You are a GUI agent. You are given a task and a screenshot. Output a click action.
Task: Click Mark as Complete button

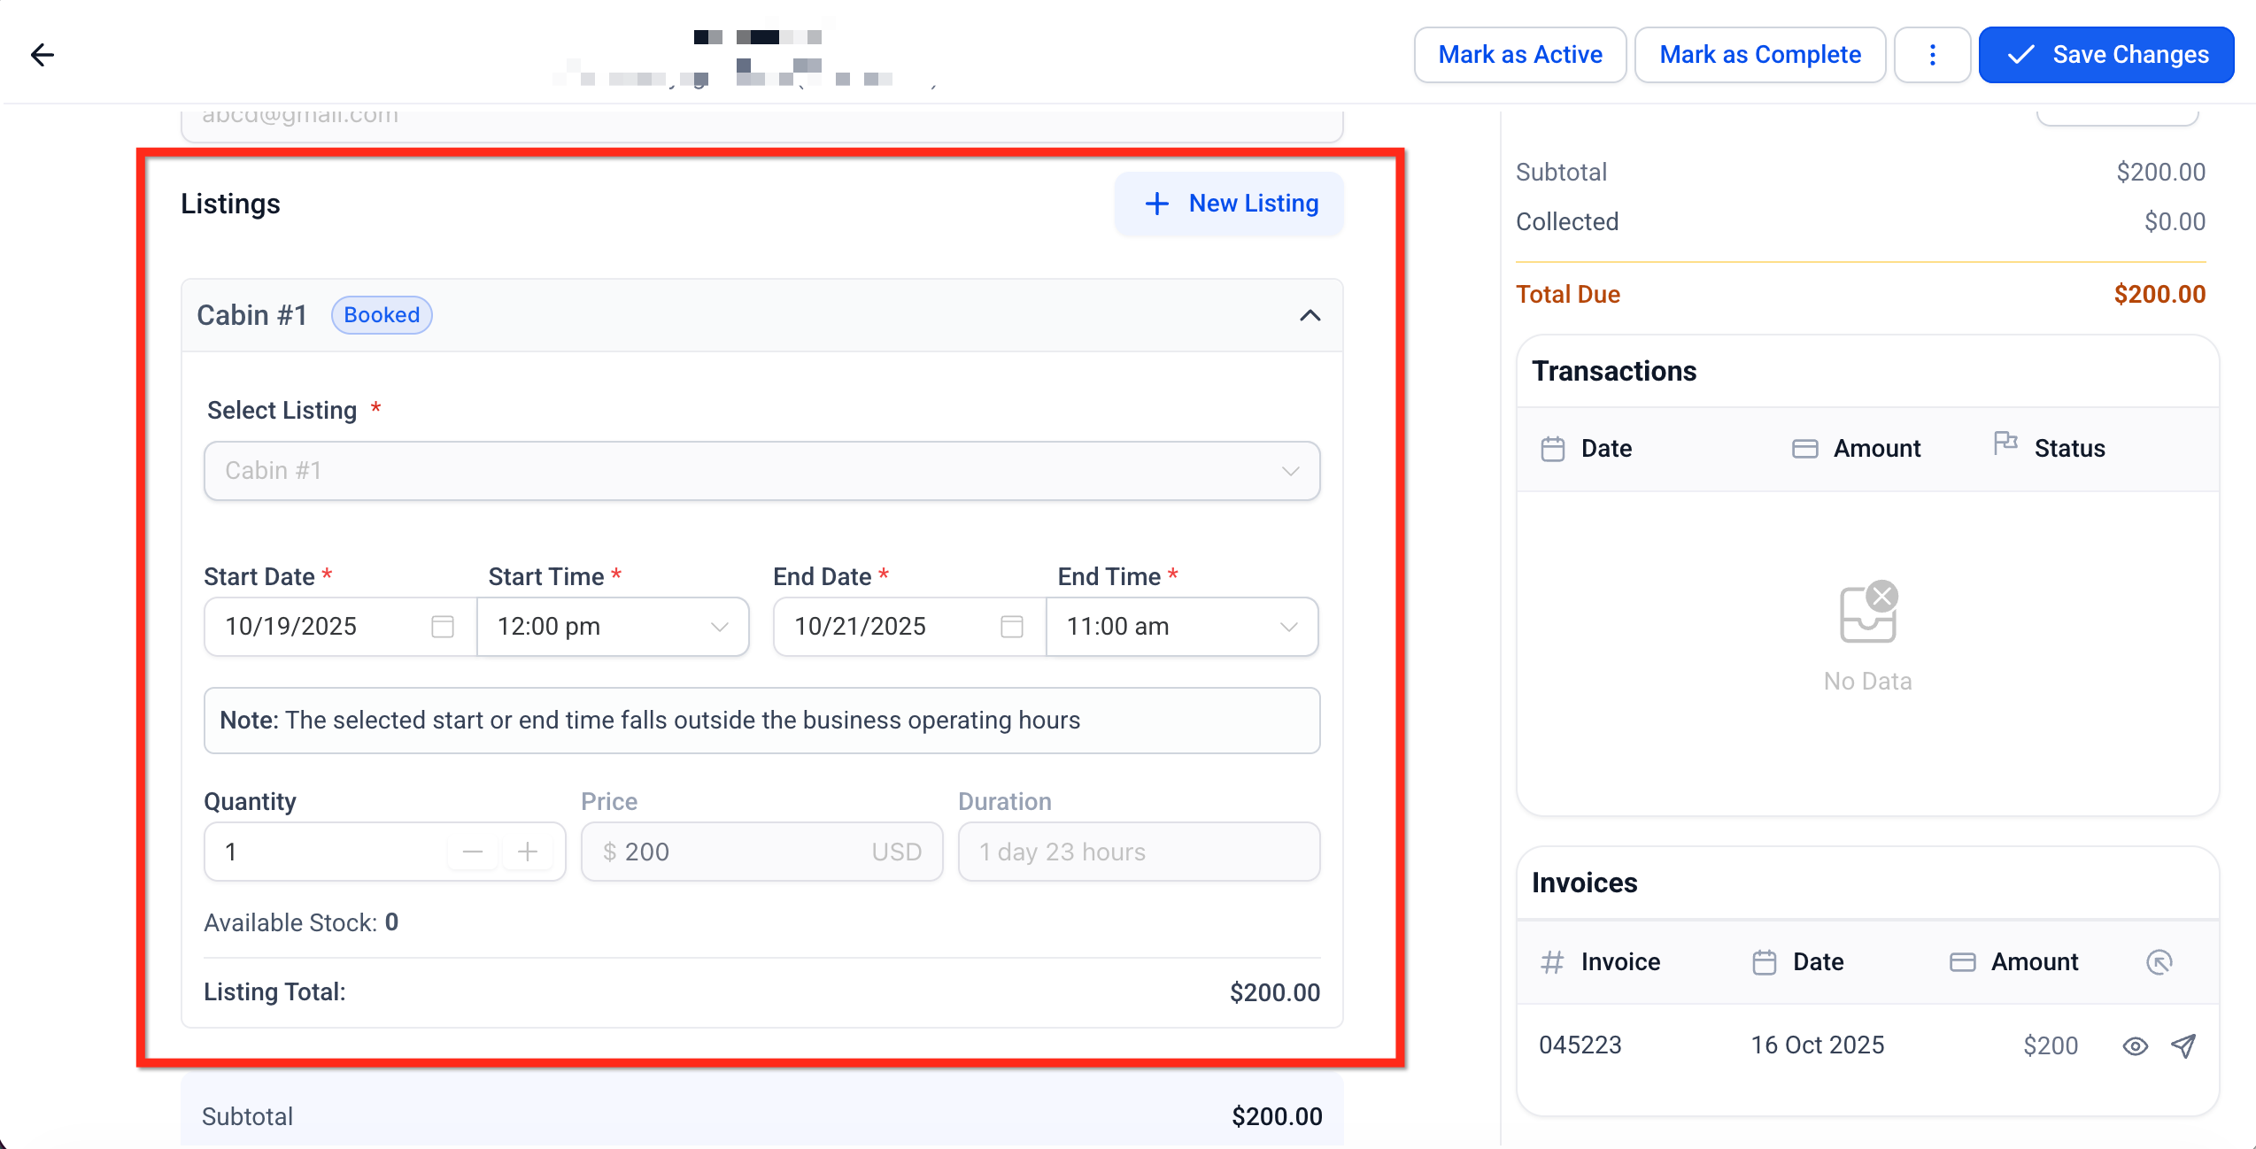point(1759,55)
